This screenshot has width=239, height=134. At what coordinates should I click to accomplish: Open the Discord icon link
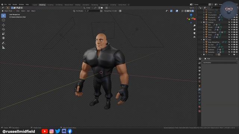64,131
